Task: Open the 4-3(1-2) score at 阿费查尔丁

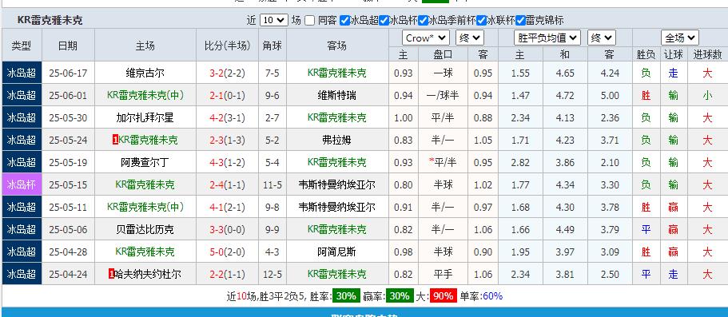Action: pyautogui.click(x=227, y=162)
